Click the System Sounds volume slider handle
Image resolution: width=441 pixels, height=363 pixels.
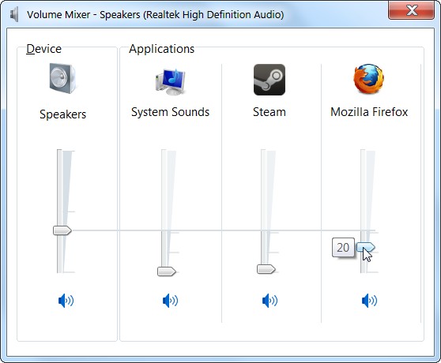point(167,271)
